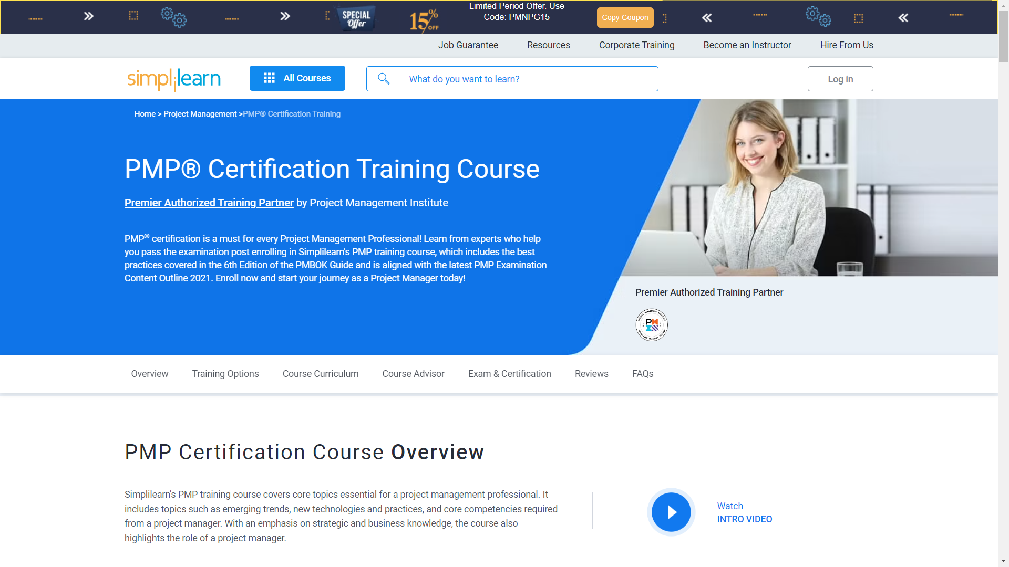Open the Premier Authorized Training Partner link

click(x=209, y=203)
